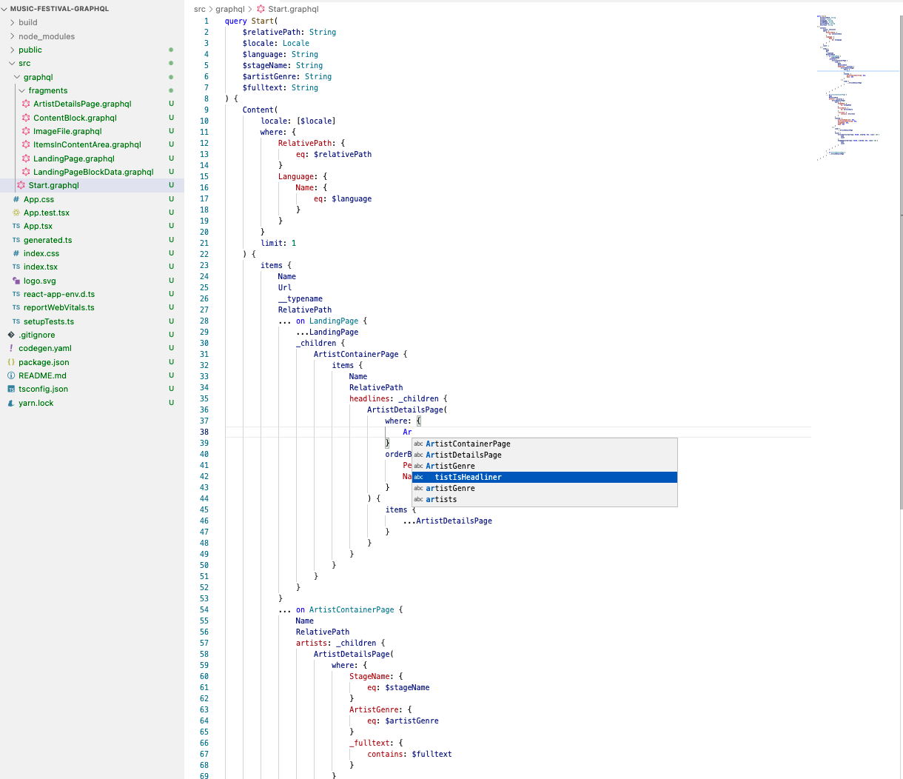The image size is (903, 779).
Task: Open the codegen.yaml file
Action: (45, 348)
